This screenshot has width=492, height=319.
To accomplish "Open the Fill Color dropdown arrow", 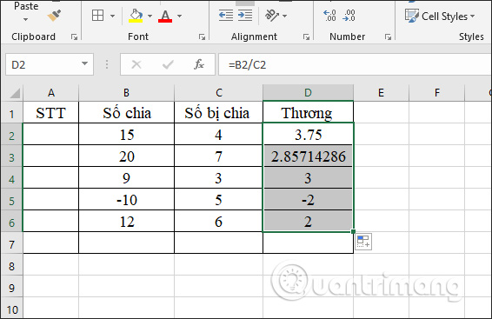I will point(150,16).
